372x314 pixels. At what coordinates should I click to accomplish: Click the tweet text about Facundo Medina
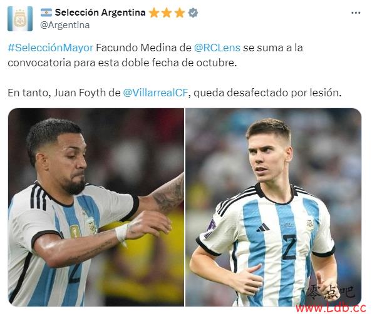(155, 55)
